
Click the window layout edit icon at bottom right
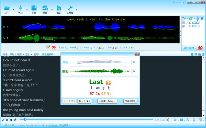tap(200, 120)
